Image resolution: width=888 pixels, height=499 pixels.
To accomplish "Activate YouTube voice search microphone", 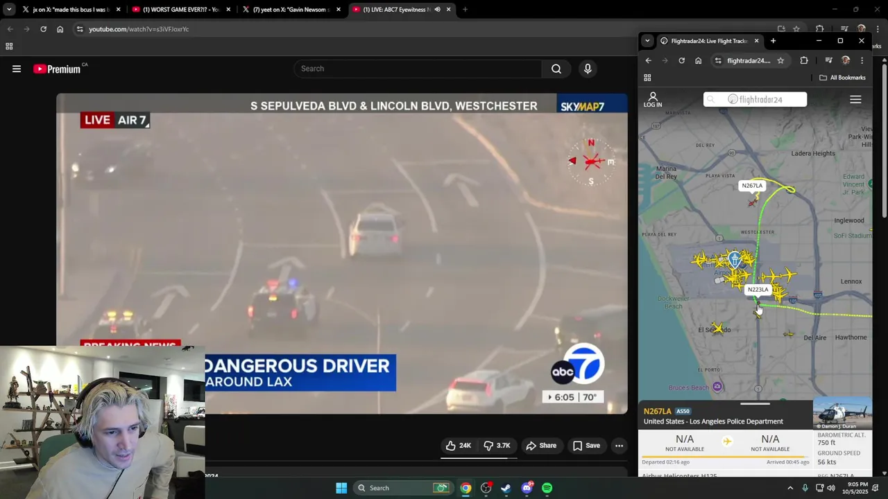I will point(588,69).
